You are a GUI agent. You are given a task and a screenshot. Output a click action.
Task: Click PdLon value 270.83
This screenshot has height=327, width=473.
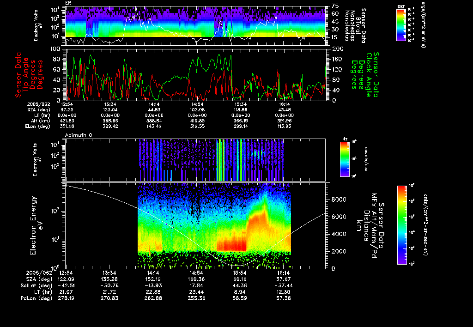109,298
